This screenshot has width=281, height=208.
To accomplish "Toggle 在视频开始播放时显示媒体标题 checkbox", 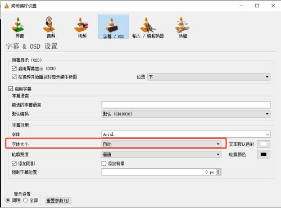I will point(14,77).
